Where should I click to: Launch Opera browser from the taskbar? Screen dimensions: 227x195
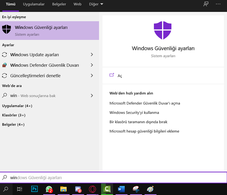pyautogui.click(x=92, y=189)
